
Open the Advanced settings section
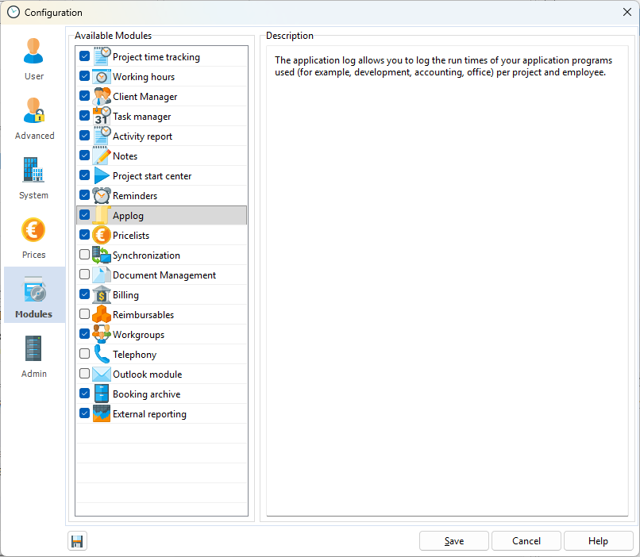(x=34, y=118)
